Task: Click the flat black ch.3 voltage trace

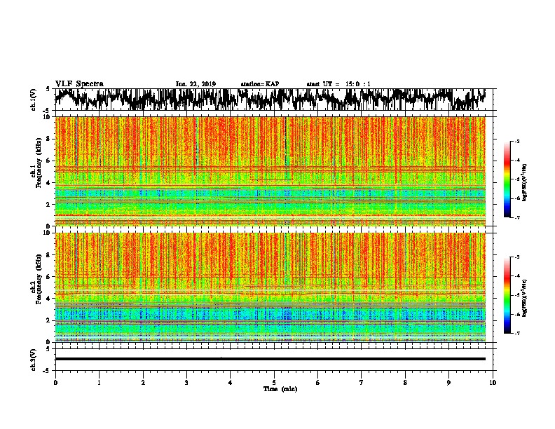Action: coord(270,359)
